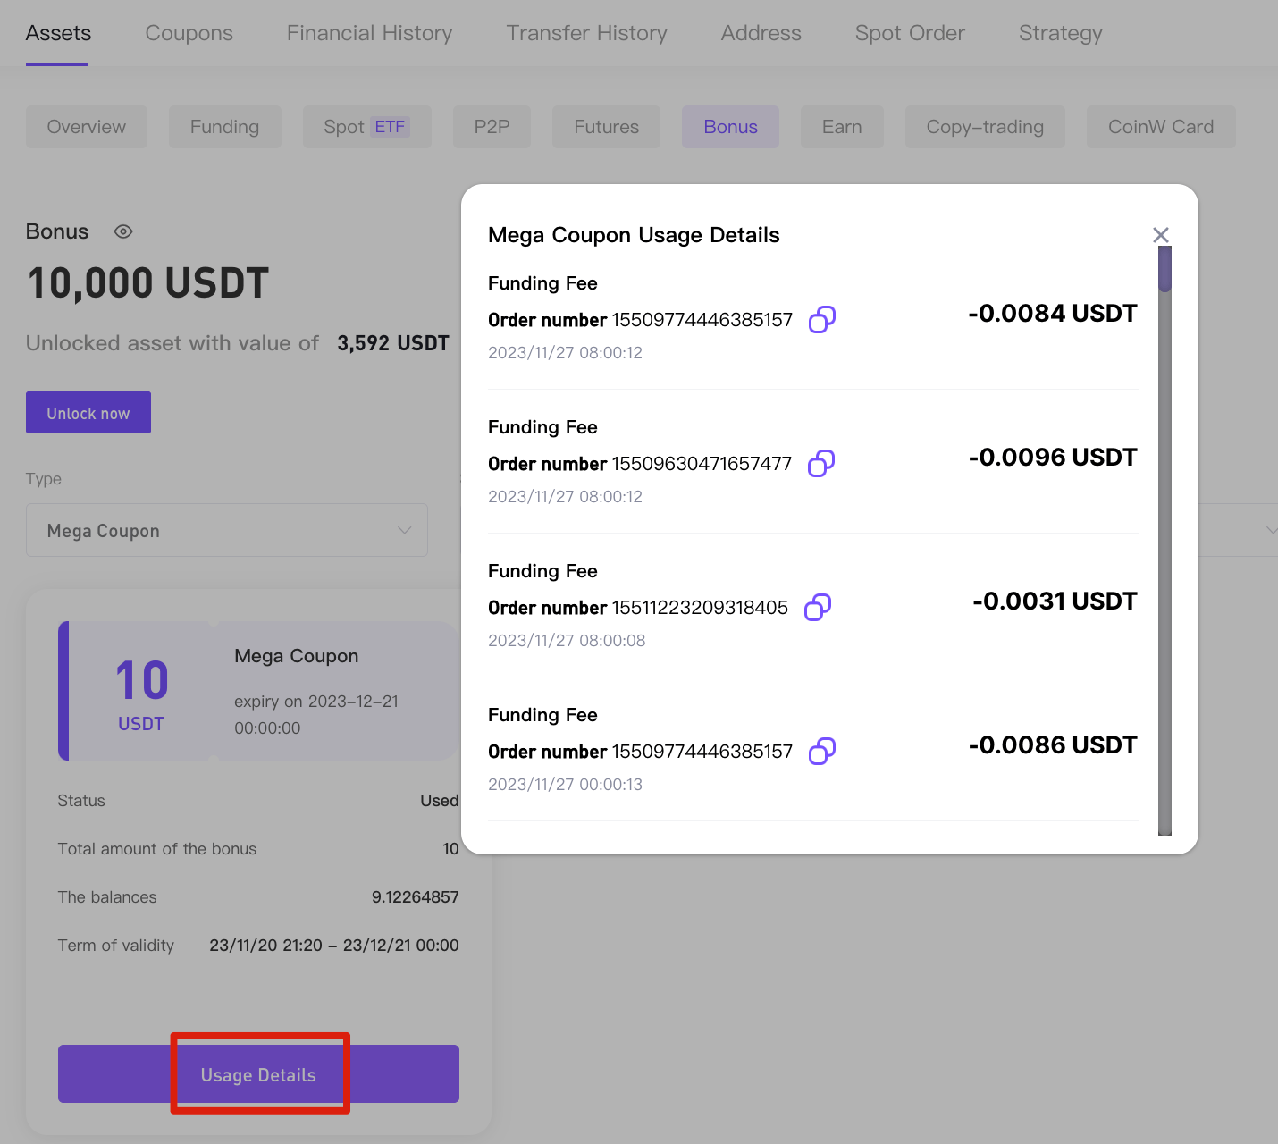
Task: Open the Address tab
Action: (761, 33)
